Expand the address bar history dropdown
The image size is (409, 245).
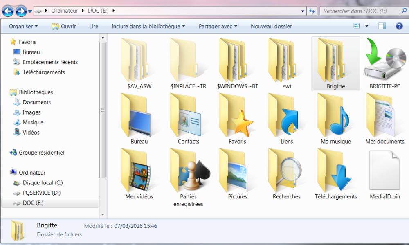pos(303,11)
